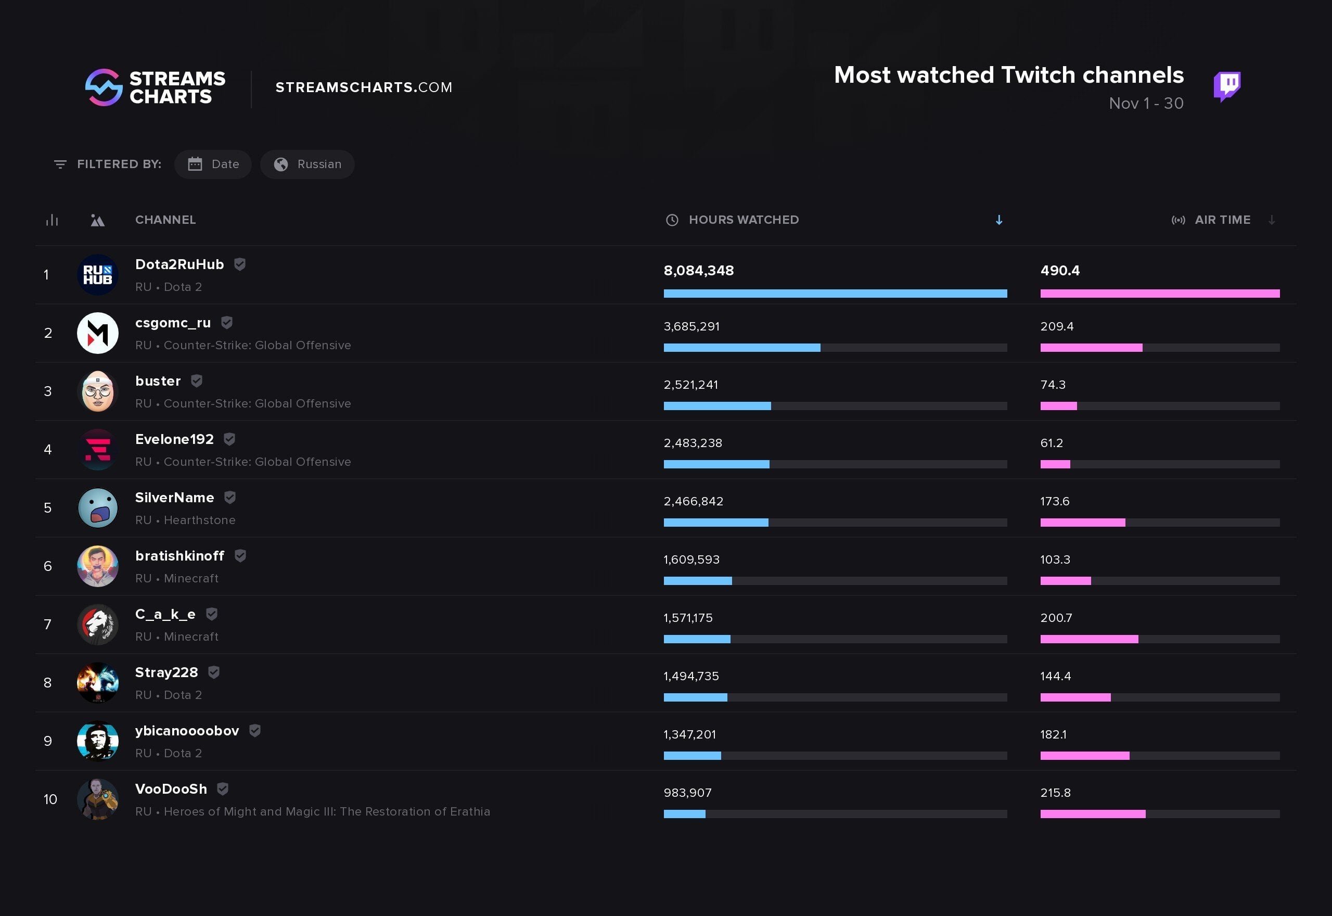Image resolution: width=1332 pixels, height=916 pixels.
Task: Click csgomc_ru's pink air time bar
Action: tap(1091, 347)
